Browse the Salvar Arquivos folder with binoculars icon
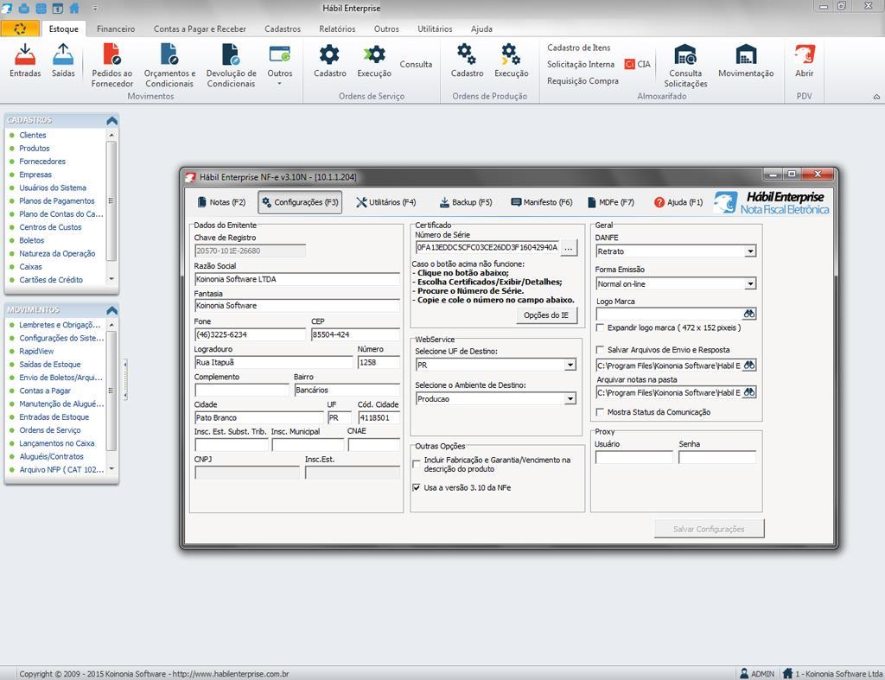Viewport: 885px width, 680px height. pos(749,365)
